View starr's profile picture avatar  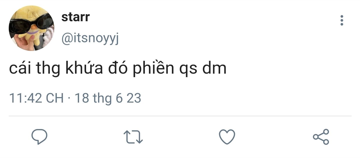pos(32,28)
